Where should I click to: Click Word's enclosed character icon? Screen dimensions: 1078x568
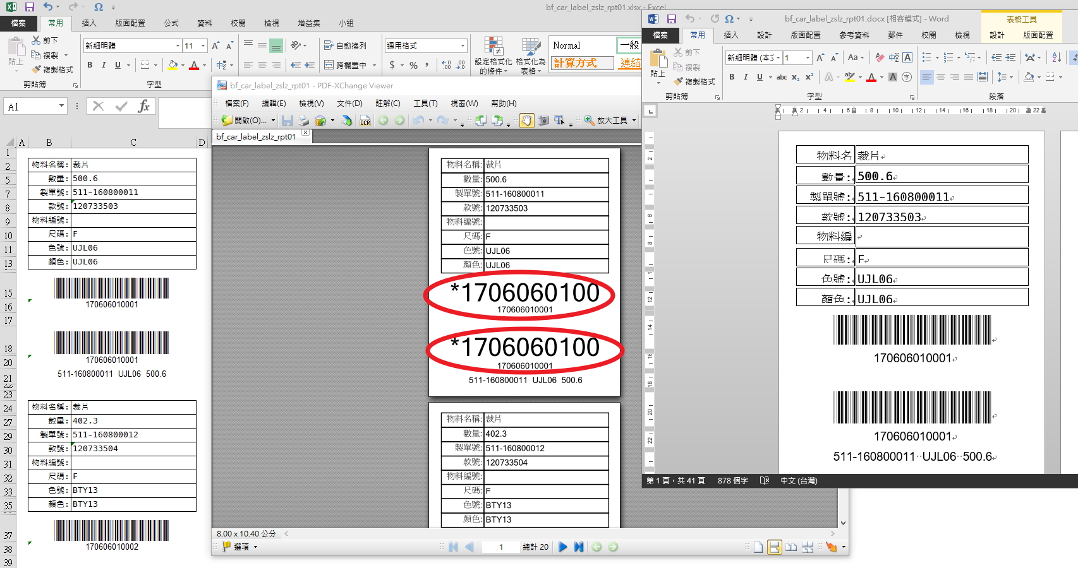coord(907,77)
